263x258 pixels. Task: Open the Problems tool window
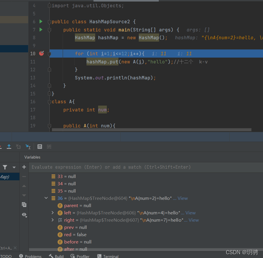[30, 256]
